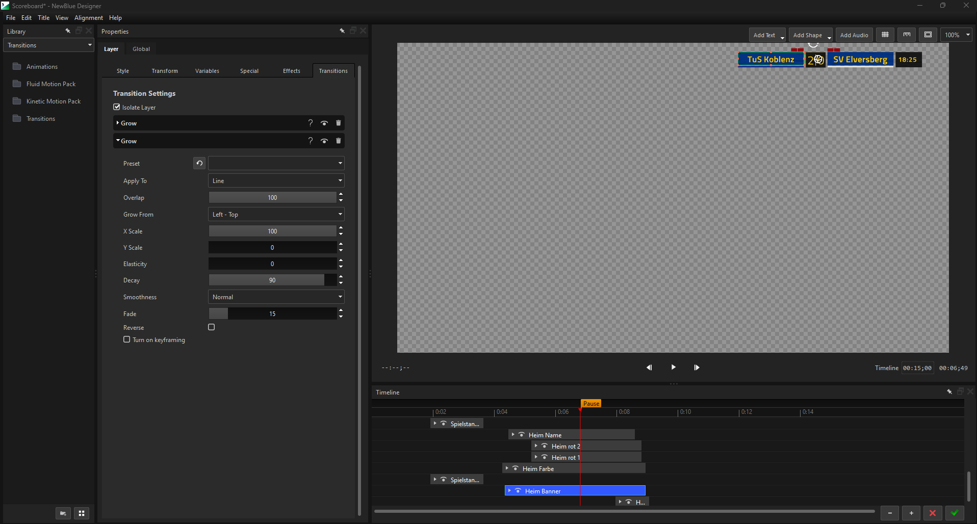
Task: Open the 100% zoom level dropdown
Action: (956, 35)
